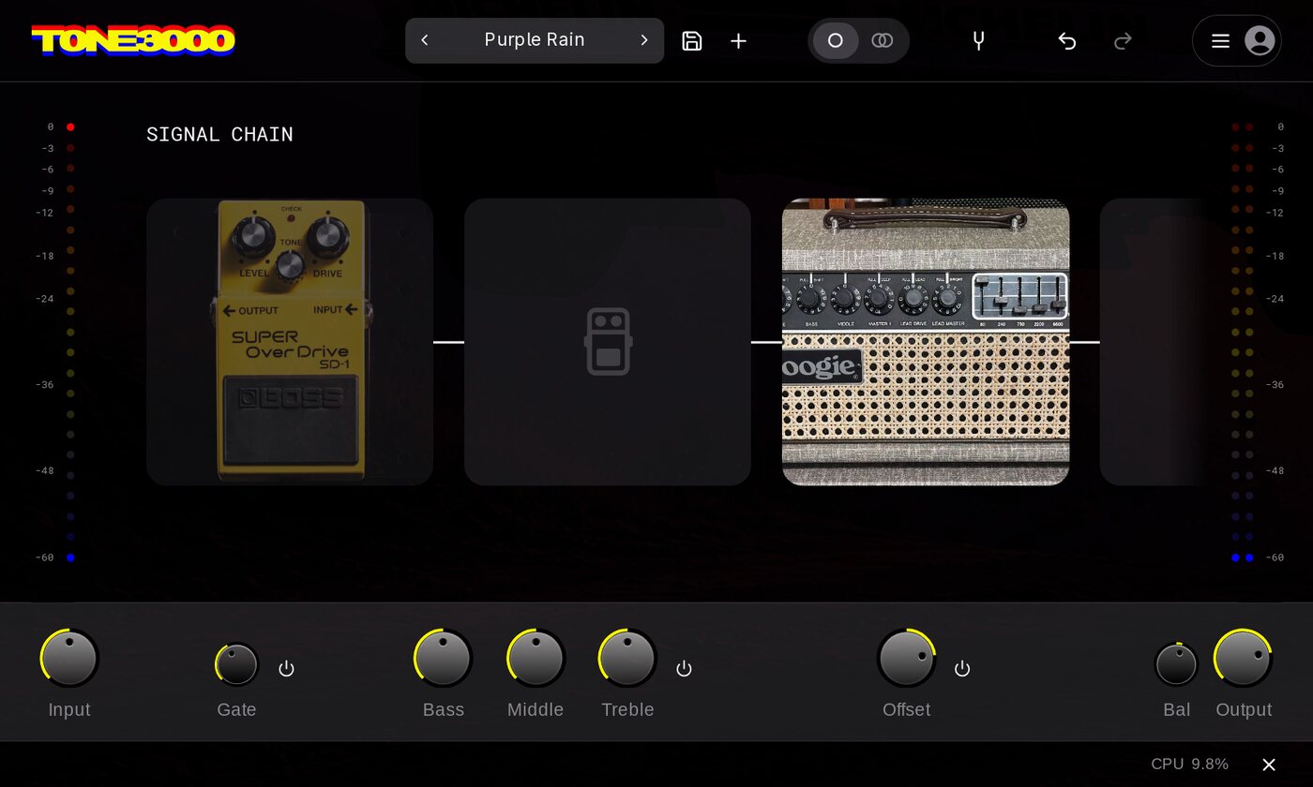Select the Mesa Boogie amp block

[x=926, y=342]
